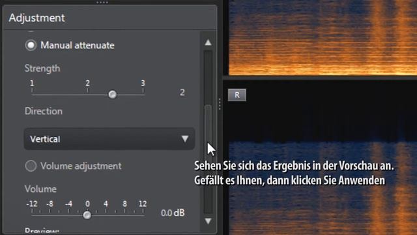Click the R channel button

coord(237,95)
